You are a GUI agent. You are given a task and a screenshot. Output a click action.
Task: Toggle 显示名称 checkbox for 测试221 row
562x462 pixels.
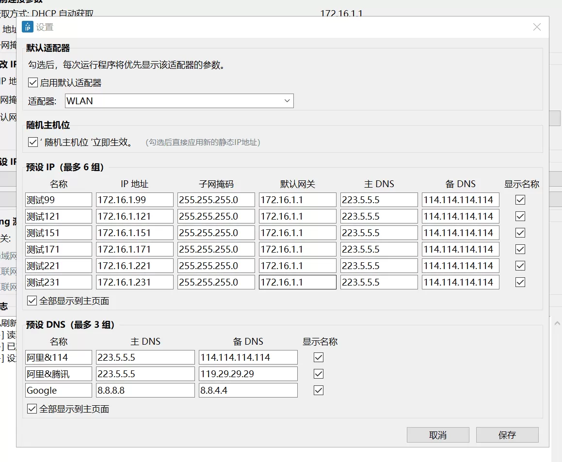click(x=520, y=266)
